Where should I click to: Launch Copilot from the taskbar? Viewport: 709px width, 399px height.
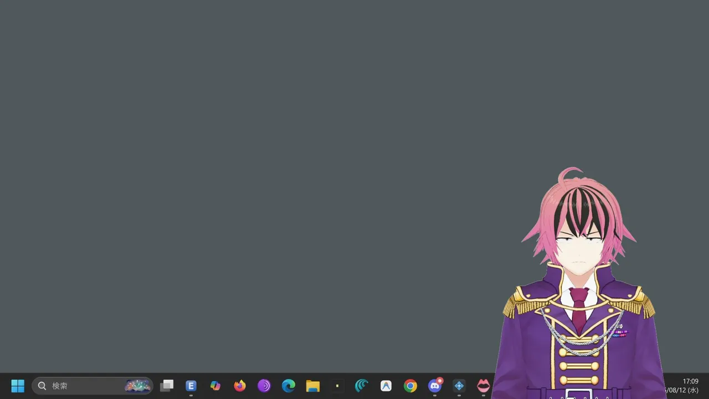click(x=215, y=386)
